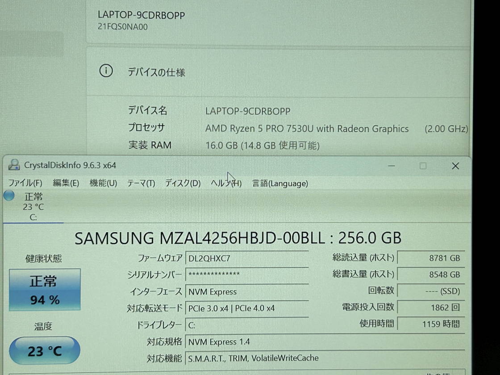Select the C: drive tab showing 23 °C
This screenshot has width=500, height=375.
33,207
